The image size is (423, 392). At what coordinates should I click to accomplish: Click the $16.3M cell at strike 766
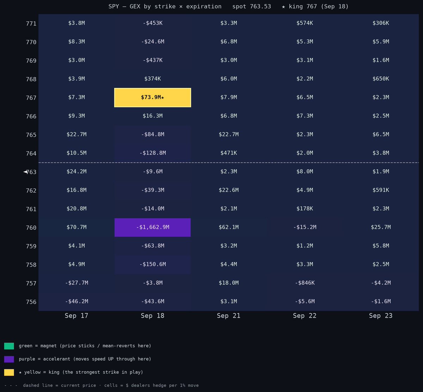(x=153, y=116)
